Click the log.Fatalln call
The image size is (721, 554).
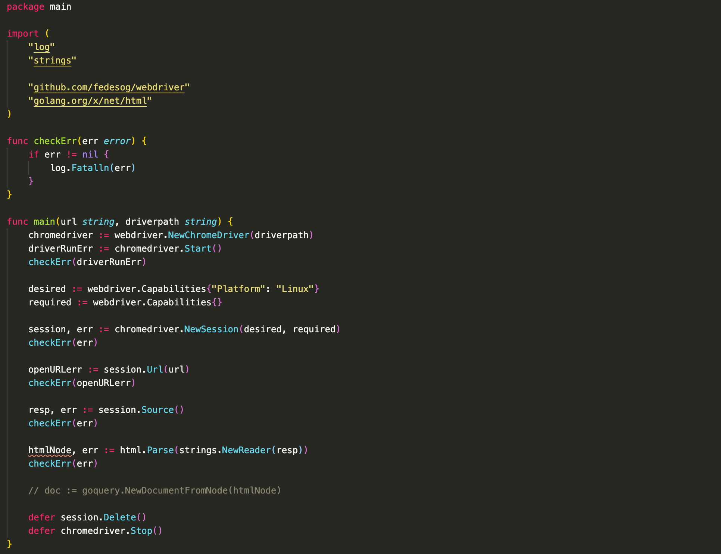coord(90,168)
